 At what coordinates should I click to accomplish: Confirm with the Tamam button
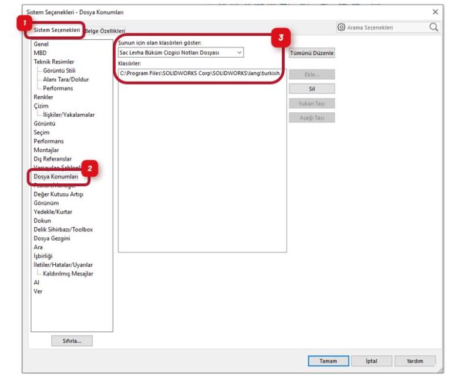click(x=328, y=361)
